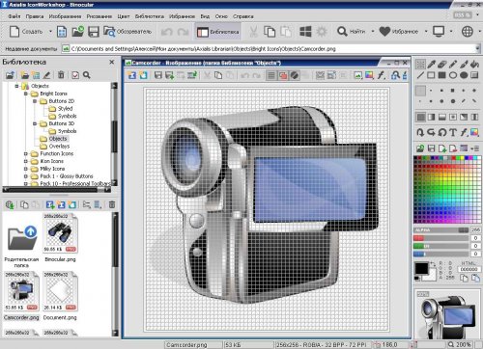Click the ALPHA slider bar

click(441, 230)
